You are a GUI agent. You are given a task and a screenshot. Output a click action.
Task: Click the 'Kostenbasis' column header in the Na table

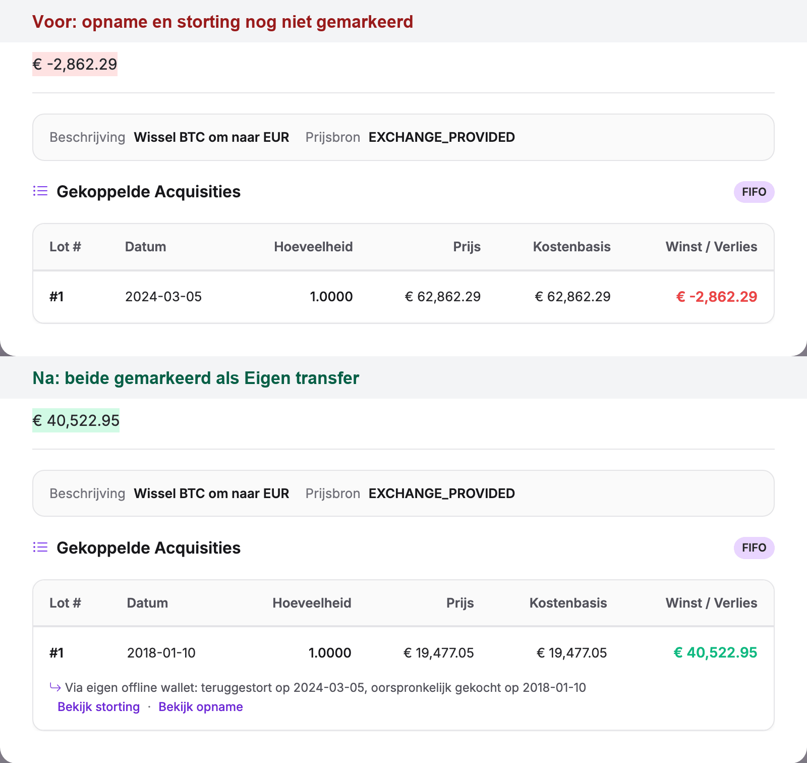568,603
